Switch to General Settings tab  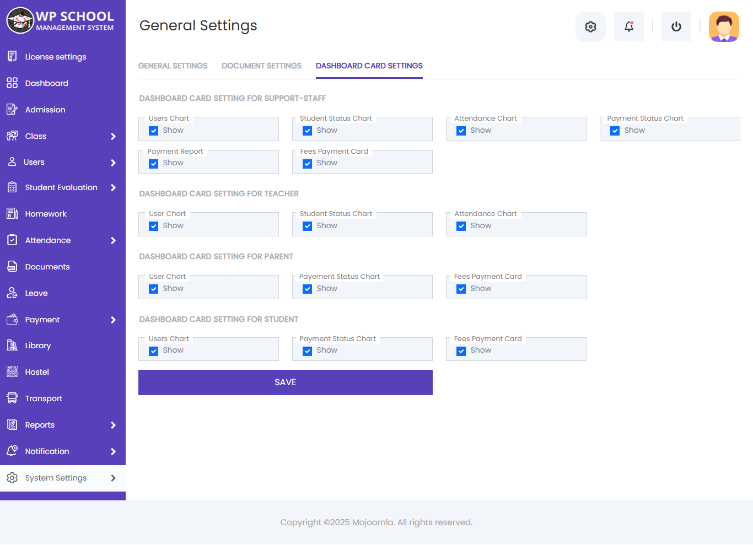(173, 66)
